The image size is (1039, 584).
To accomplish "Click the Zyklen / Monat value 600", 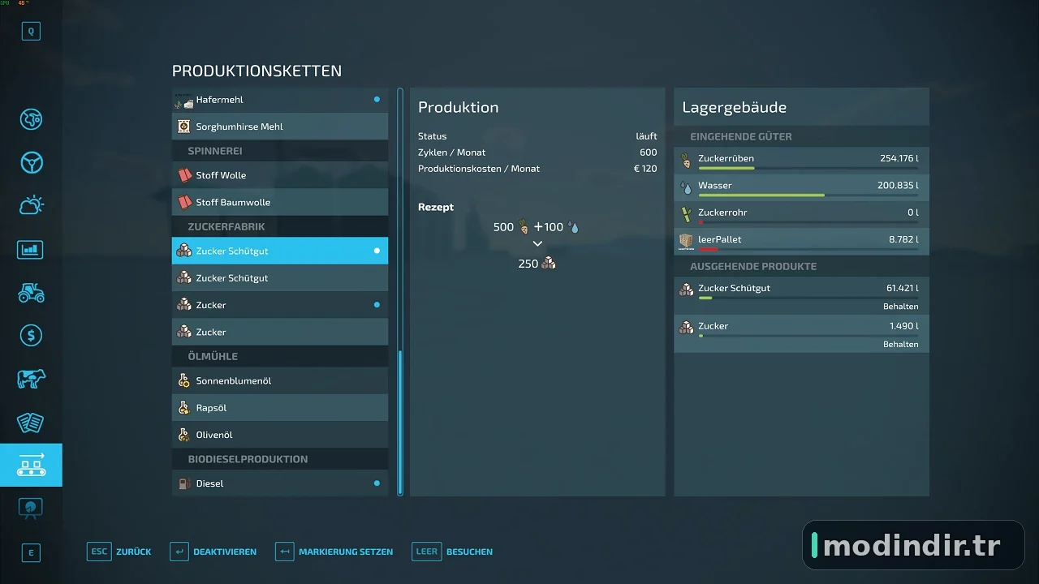I will (649, 152).
